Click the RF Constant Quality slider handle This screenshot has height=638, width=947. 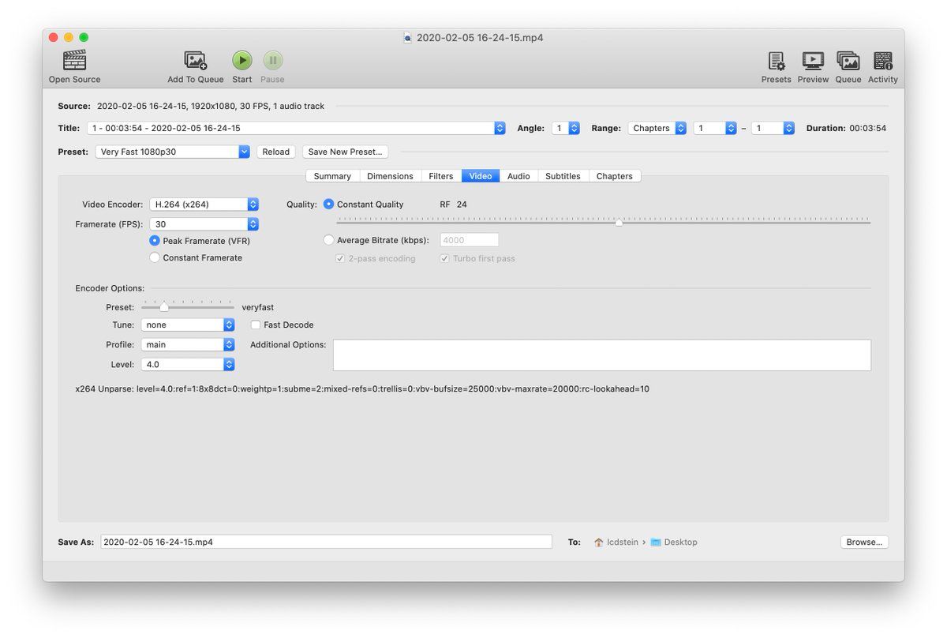coord(619,223)
